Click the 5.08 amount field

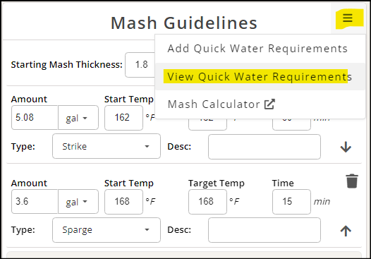pos(35,118)
